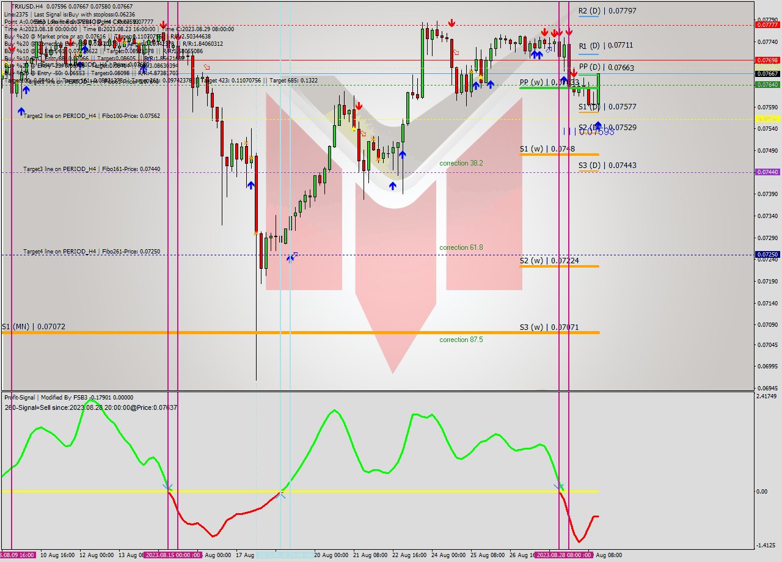Image resolution: width=782 pixels, height=562 pixels.
Task: Click the 25 Aug 08:00 time label
Action: [x=488, y=555]
